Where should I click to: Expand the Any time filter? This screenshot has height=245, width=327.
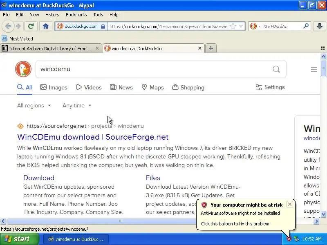(77, 105)
